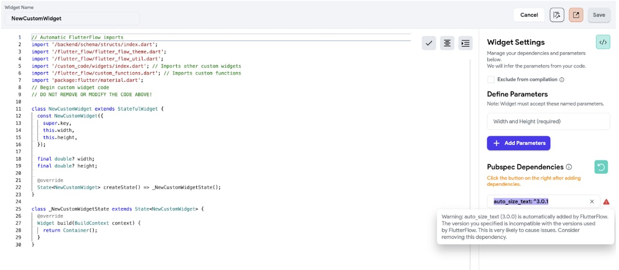Click the checkmark code validation icon
The height and width of the screenshot is (270, 619).
[x=429, y=43]
